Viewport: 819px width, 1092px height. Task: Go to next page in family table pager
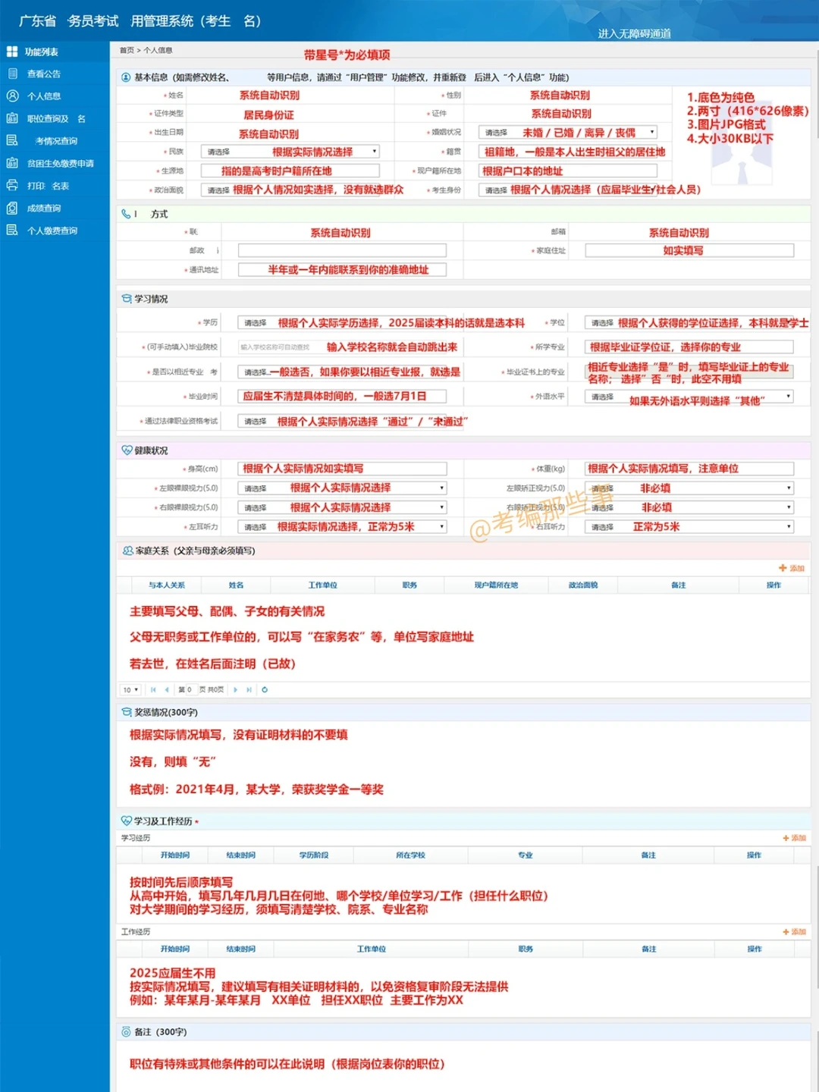(236, 690)
